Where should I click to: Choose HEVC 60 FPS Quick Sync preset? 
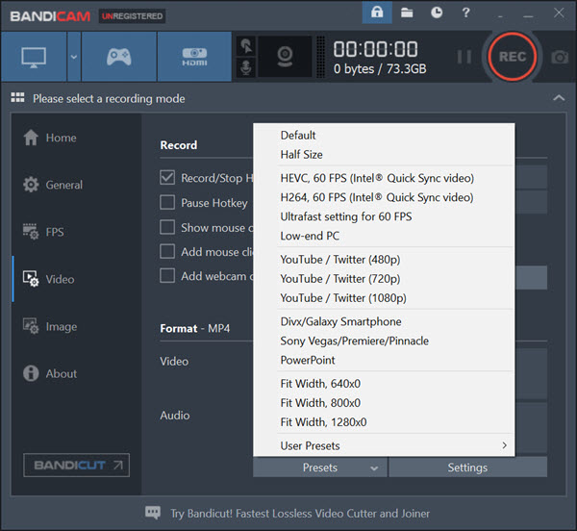click(384, 178)
